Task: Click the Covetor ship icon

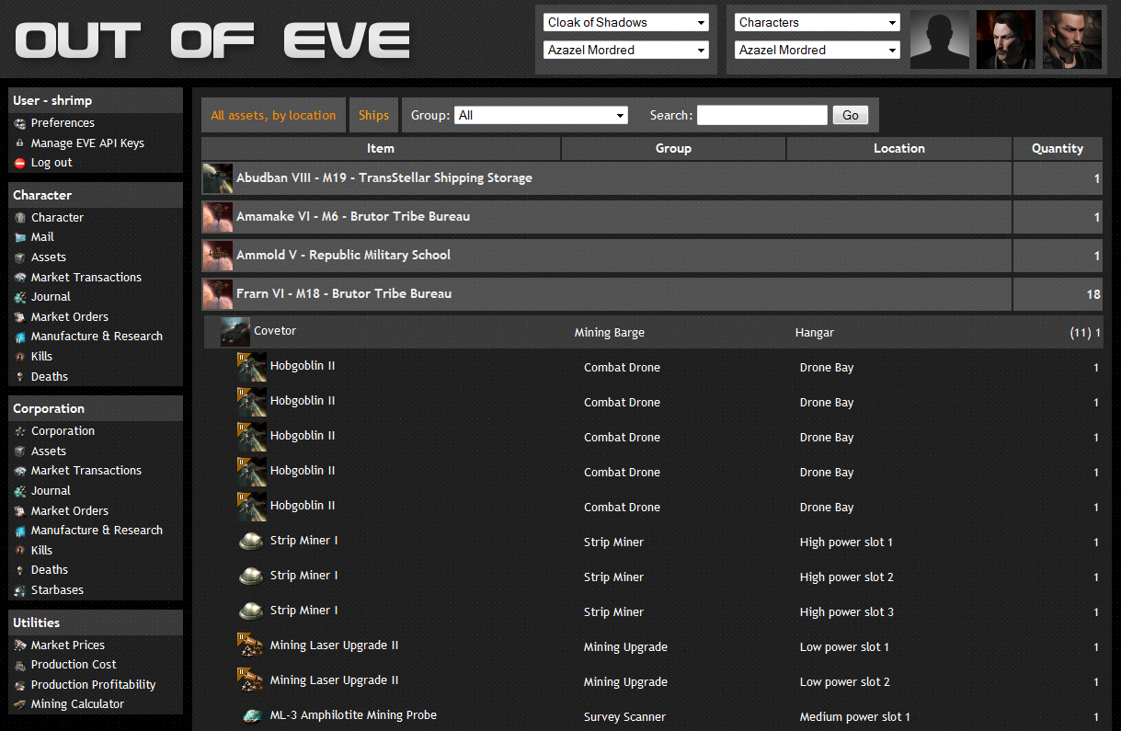Action: 235,332
